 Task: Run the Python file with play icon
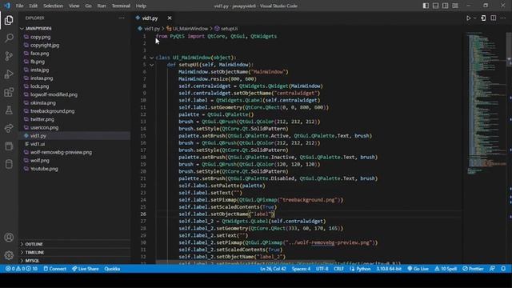click(x=469, y=18)
